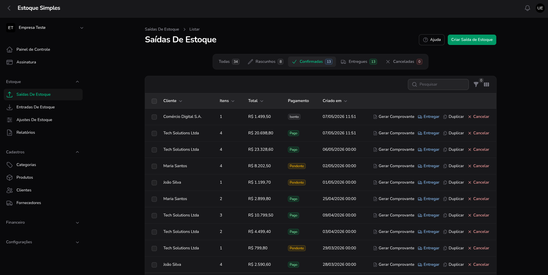Click the Entradas De Estoque download icon
Image resolution: width=548 pixels, height=275 pixels.
coord(10,107)
